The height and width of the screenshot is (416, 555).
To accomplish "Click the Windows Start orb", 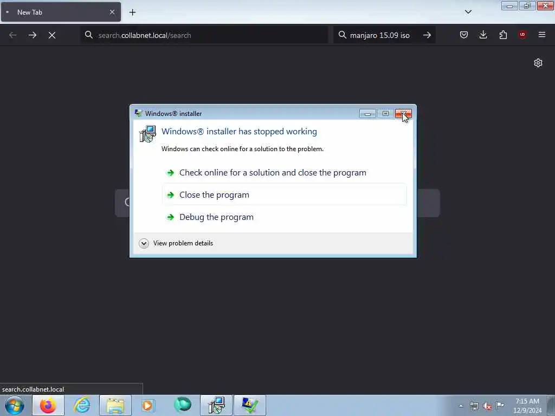I will click(15, 405).
